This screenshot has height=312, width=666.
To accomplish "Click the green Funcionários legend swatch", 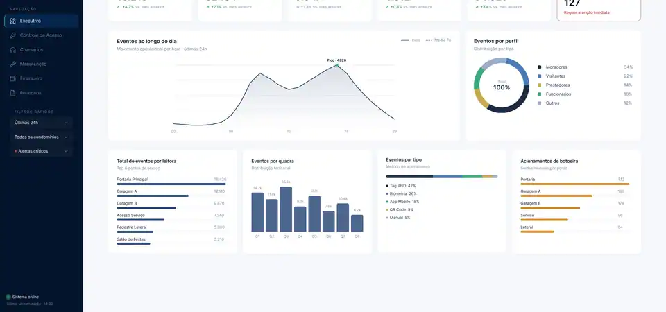I will [540, 94].
